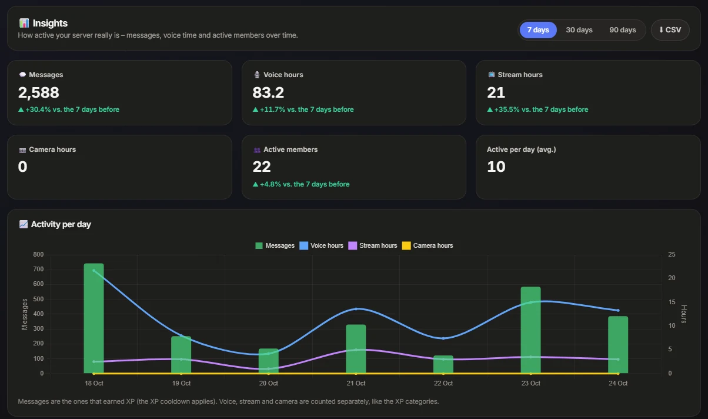
Task: Switch to the 90 days range
Action: click(623, 30)
